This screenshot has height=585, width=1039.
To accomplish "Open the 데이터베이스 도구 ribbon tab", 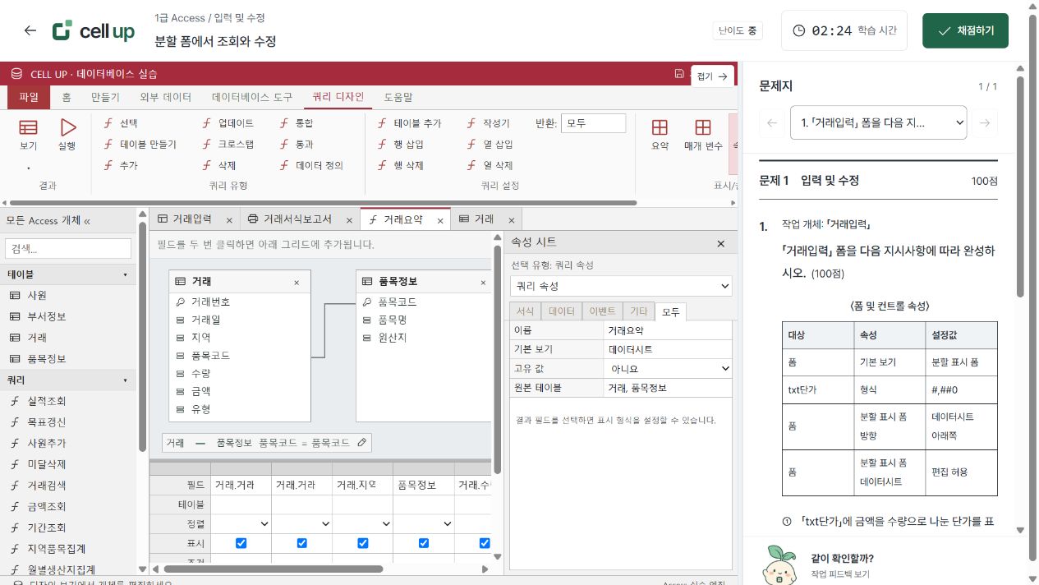I will [252, 97].
